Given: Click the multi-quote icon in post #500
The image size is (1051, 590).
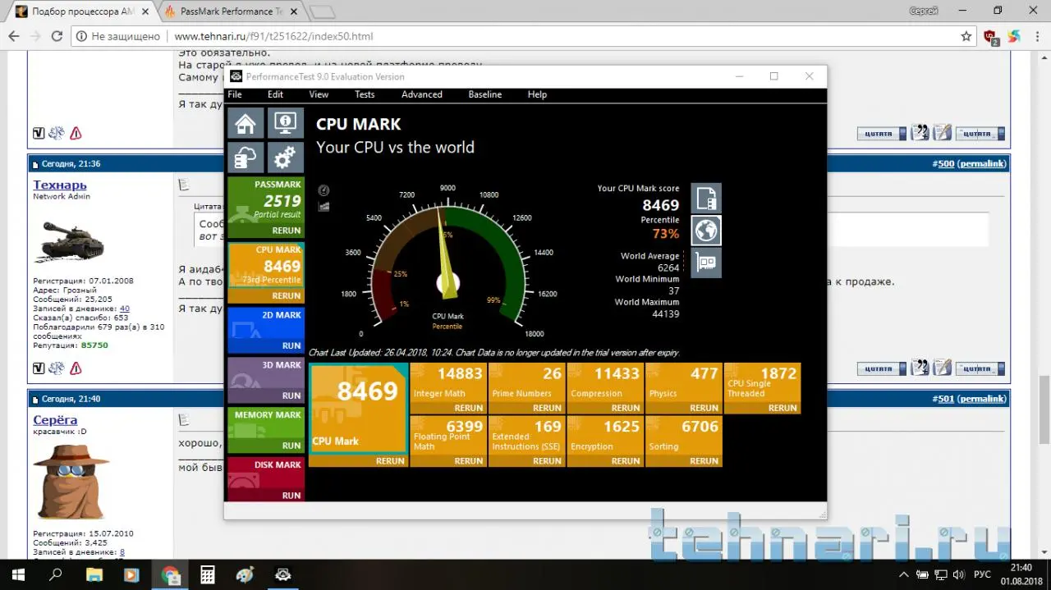Looking at the screenshot, I should (x=920, y=368).
